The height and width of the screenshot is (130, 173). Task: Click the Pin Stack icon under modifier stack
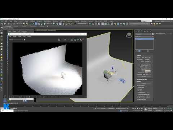click(136, 51)
